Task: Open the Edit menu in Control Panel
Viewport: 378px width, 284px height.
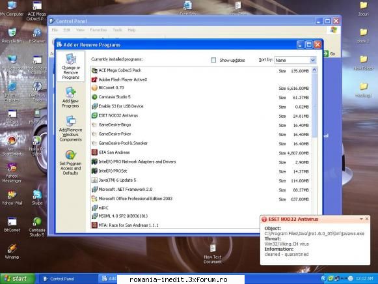Action: [x=67, y=30]
